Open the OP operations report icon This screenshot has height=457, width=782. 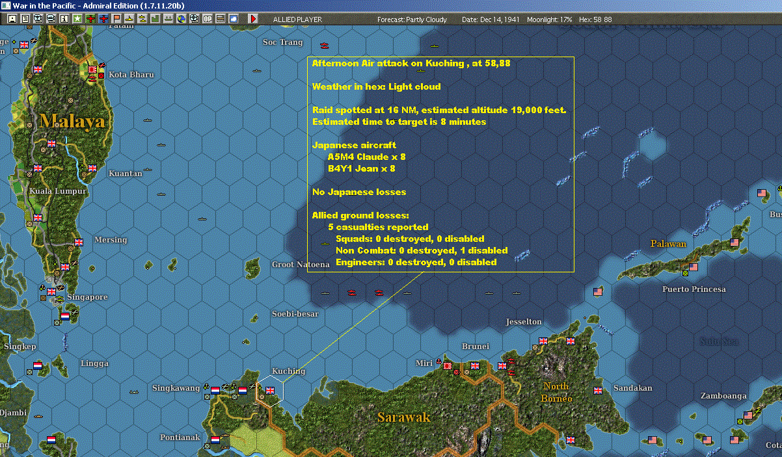point(208,19)
